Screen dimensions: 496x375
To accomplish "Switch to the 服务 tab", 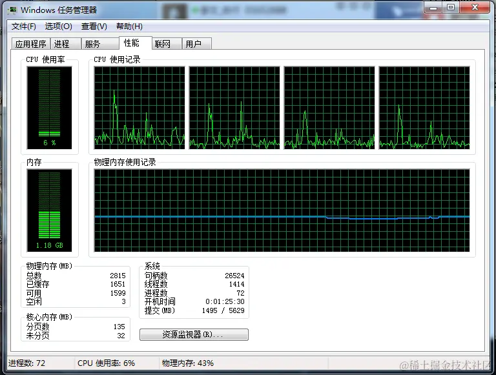I will click(100, 44).
